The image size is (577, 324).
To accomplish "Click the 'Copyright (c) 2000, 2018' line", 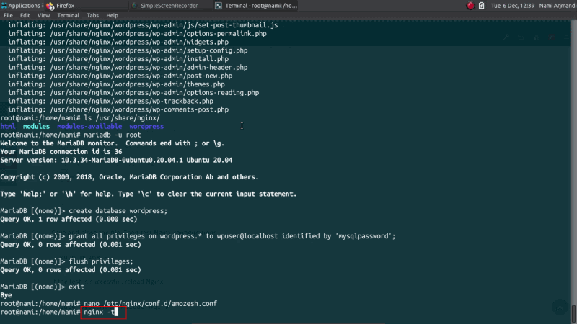I will click(x=130, y=177).
